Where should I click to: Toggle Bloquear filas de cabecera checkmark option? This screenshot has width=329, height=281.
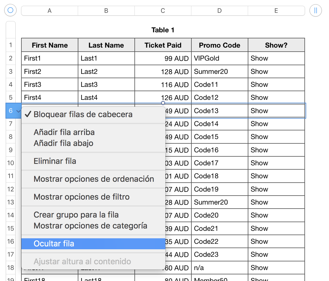[x=83, y=115]
